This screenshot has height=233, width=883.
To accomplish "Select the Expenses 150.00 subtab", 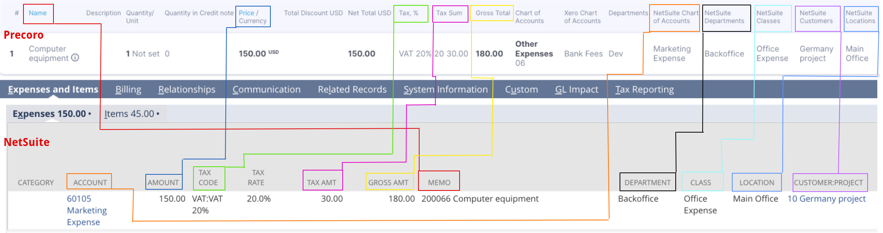I will pyautogui.click(x=52, y=114).
